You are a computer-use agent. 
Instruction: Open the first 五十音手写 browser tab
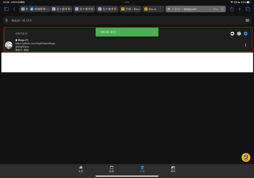pos(61,9)
